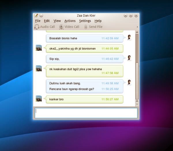Click the 'Zaa Dan Kier' window title

click(x=86, y=16)
